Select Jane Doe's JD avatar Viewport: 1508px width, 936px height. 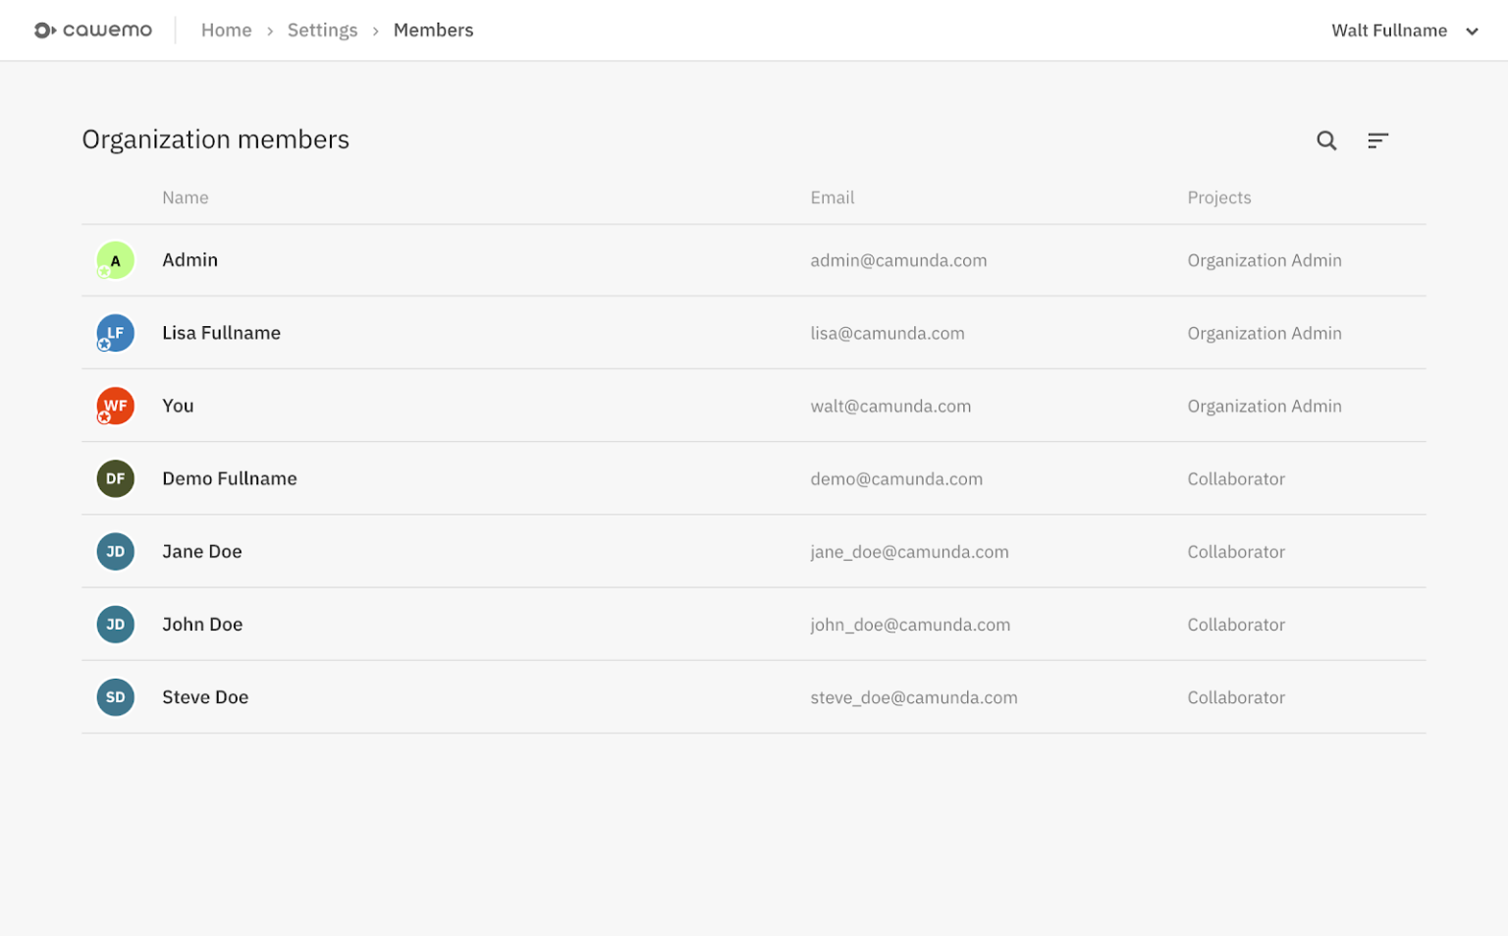pyautogui.click(x=115, y=551)
